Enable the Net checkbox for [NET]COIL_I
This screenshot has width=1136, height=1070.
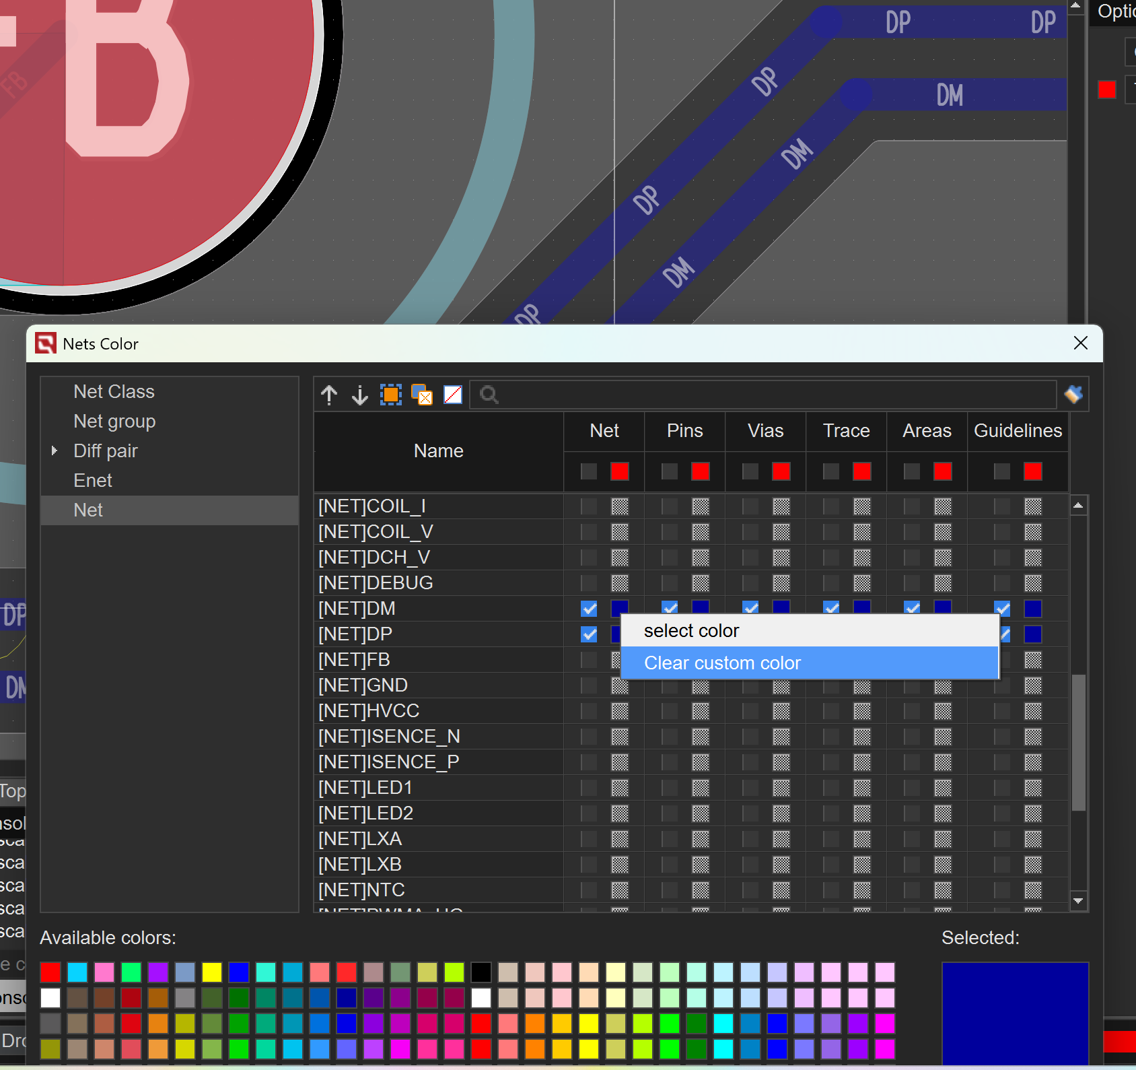pyautogui.click(x=589, y=506)
